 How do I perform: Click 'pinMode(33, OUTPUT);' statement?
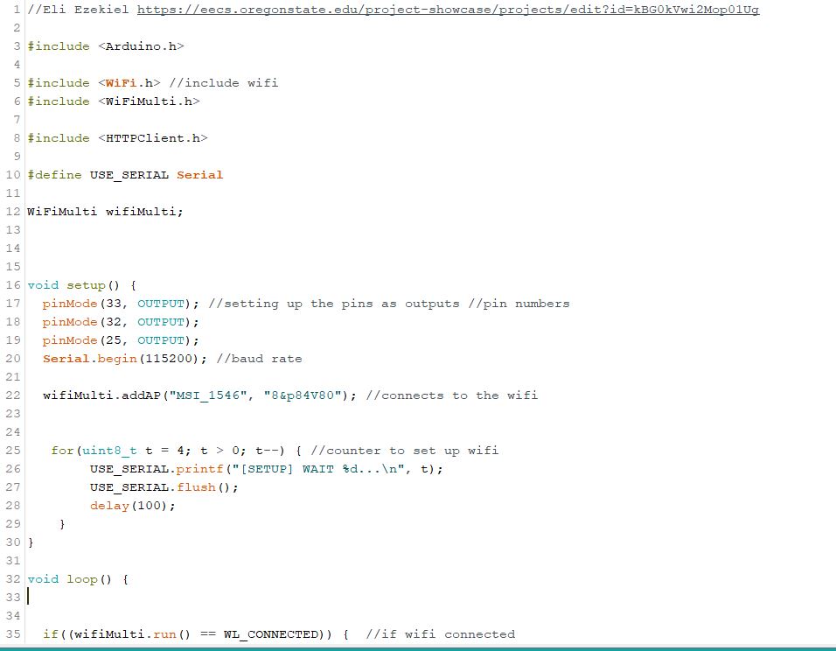click(x=121, y=304)
